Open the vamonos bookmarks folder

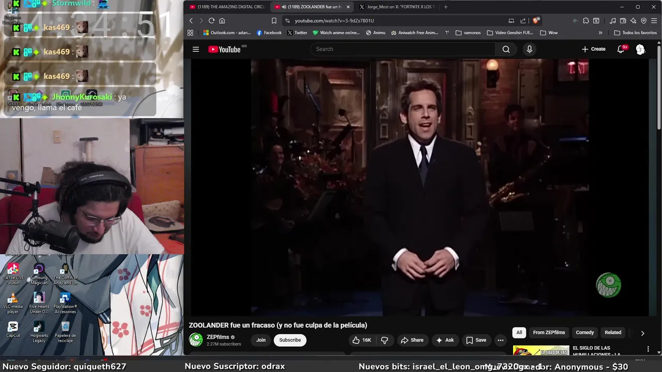[468, 33]
